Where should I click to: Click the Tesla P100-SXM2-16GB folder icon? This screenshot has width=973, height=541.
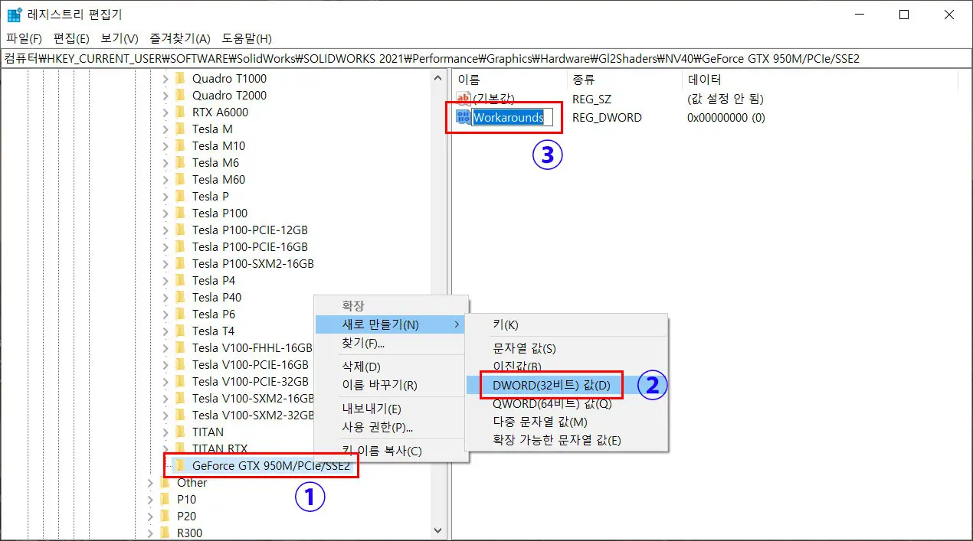click(181, 263)
